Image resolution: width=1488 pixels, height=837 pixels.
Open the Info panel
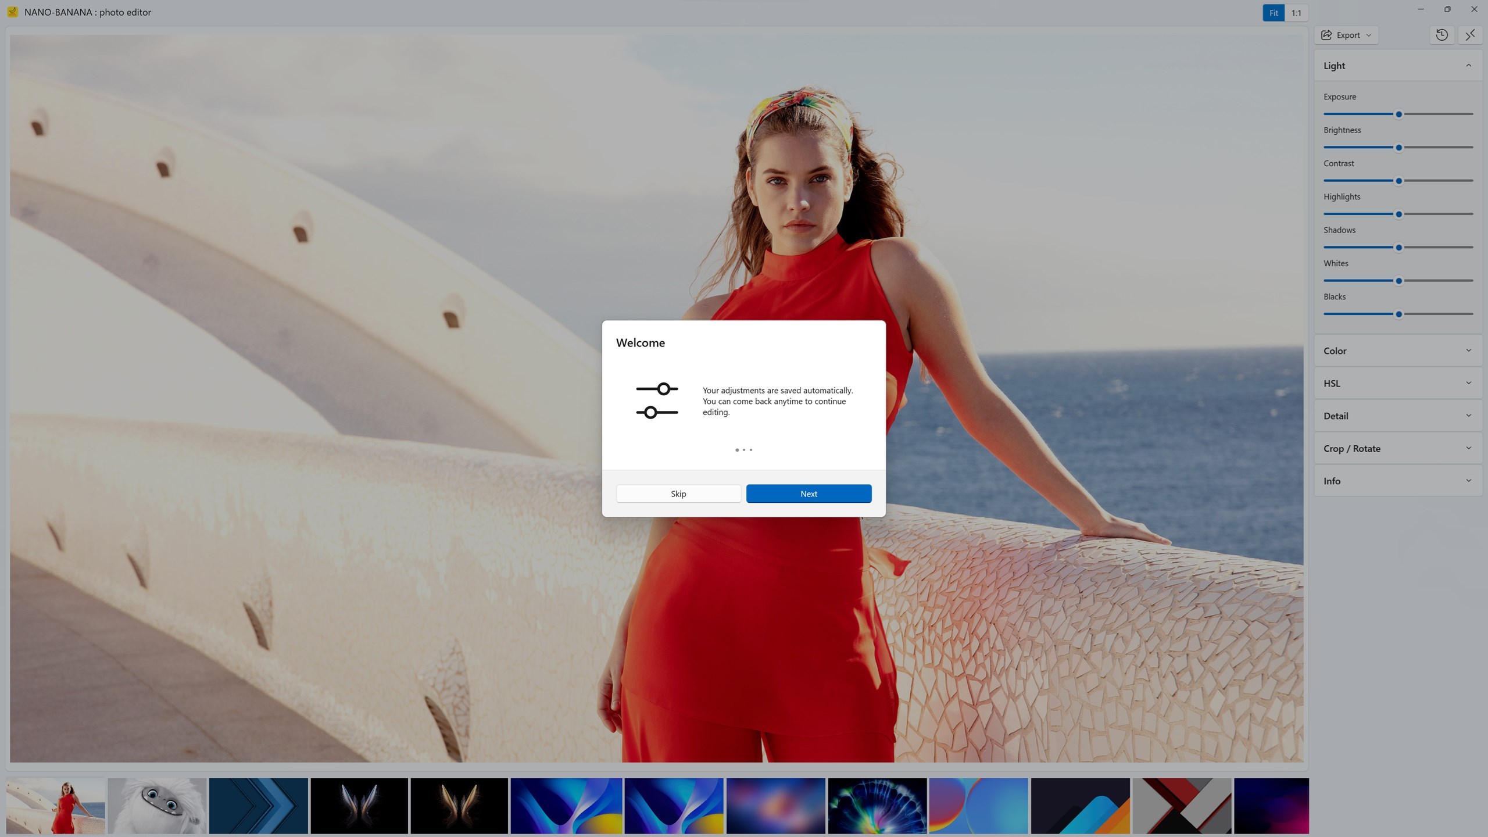(x=1397, y=481)
